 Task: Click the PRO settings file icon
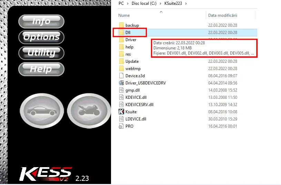pyautogui.click(x=121, y=126)
